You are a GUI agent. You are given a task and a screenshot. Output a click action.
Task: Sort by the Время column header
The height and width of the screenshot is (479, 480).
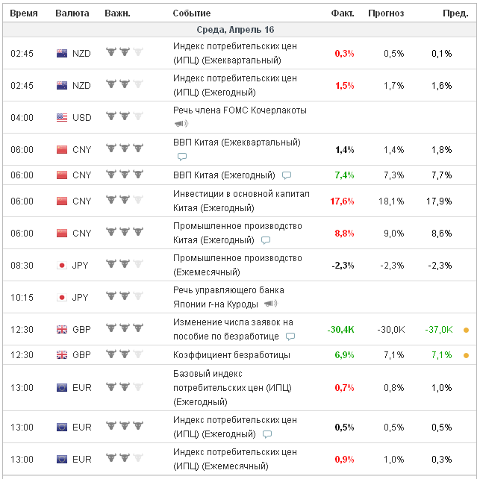click(x=23, y=13)
